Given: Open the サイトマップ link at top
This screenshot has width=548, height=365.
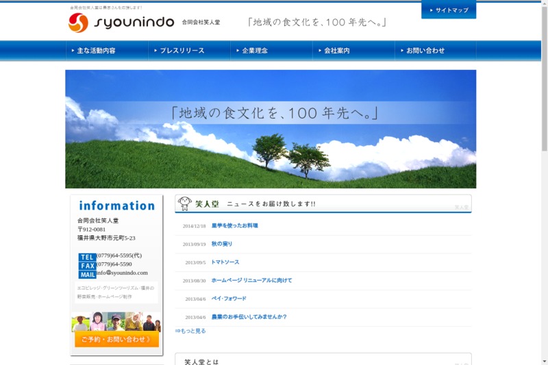Looking at the screenshot, I should pyautogui.click(x=449, y=10).
